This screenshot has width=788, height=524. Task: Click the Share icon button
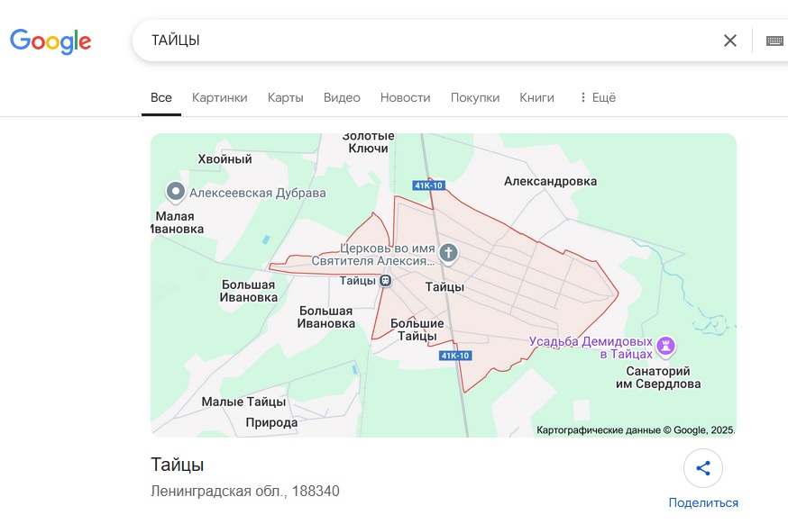(x=703, y=468)
